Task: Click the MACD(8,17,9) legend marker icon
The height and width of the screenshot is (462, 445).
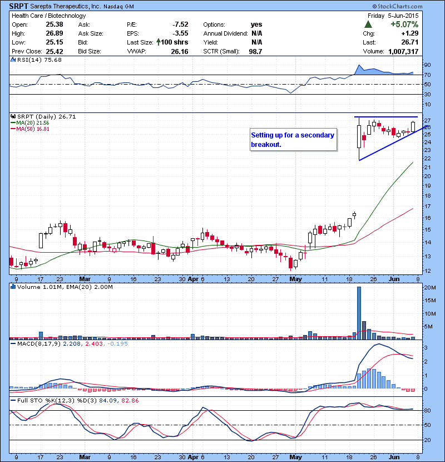Action: (13, 345)
